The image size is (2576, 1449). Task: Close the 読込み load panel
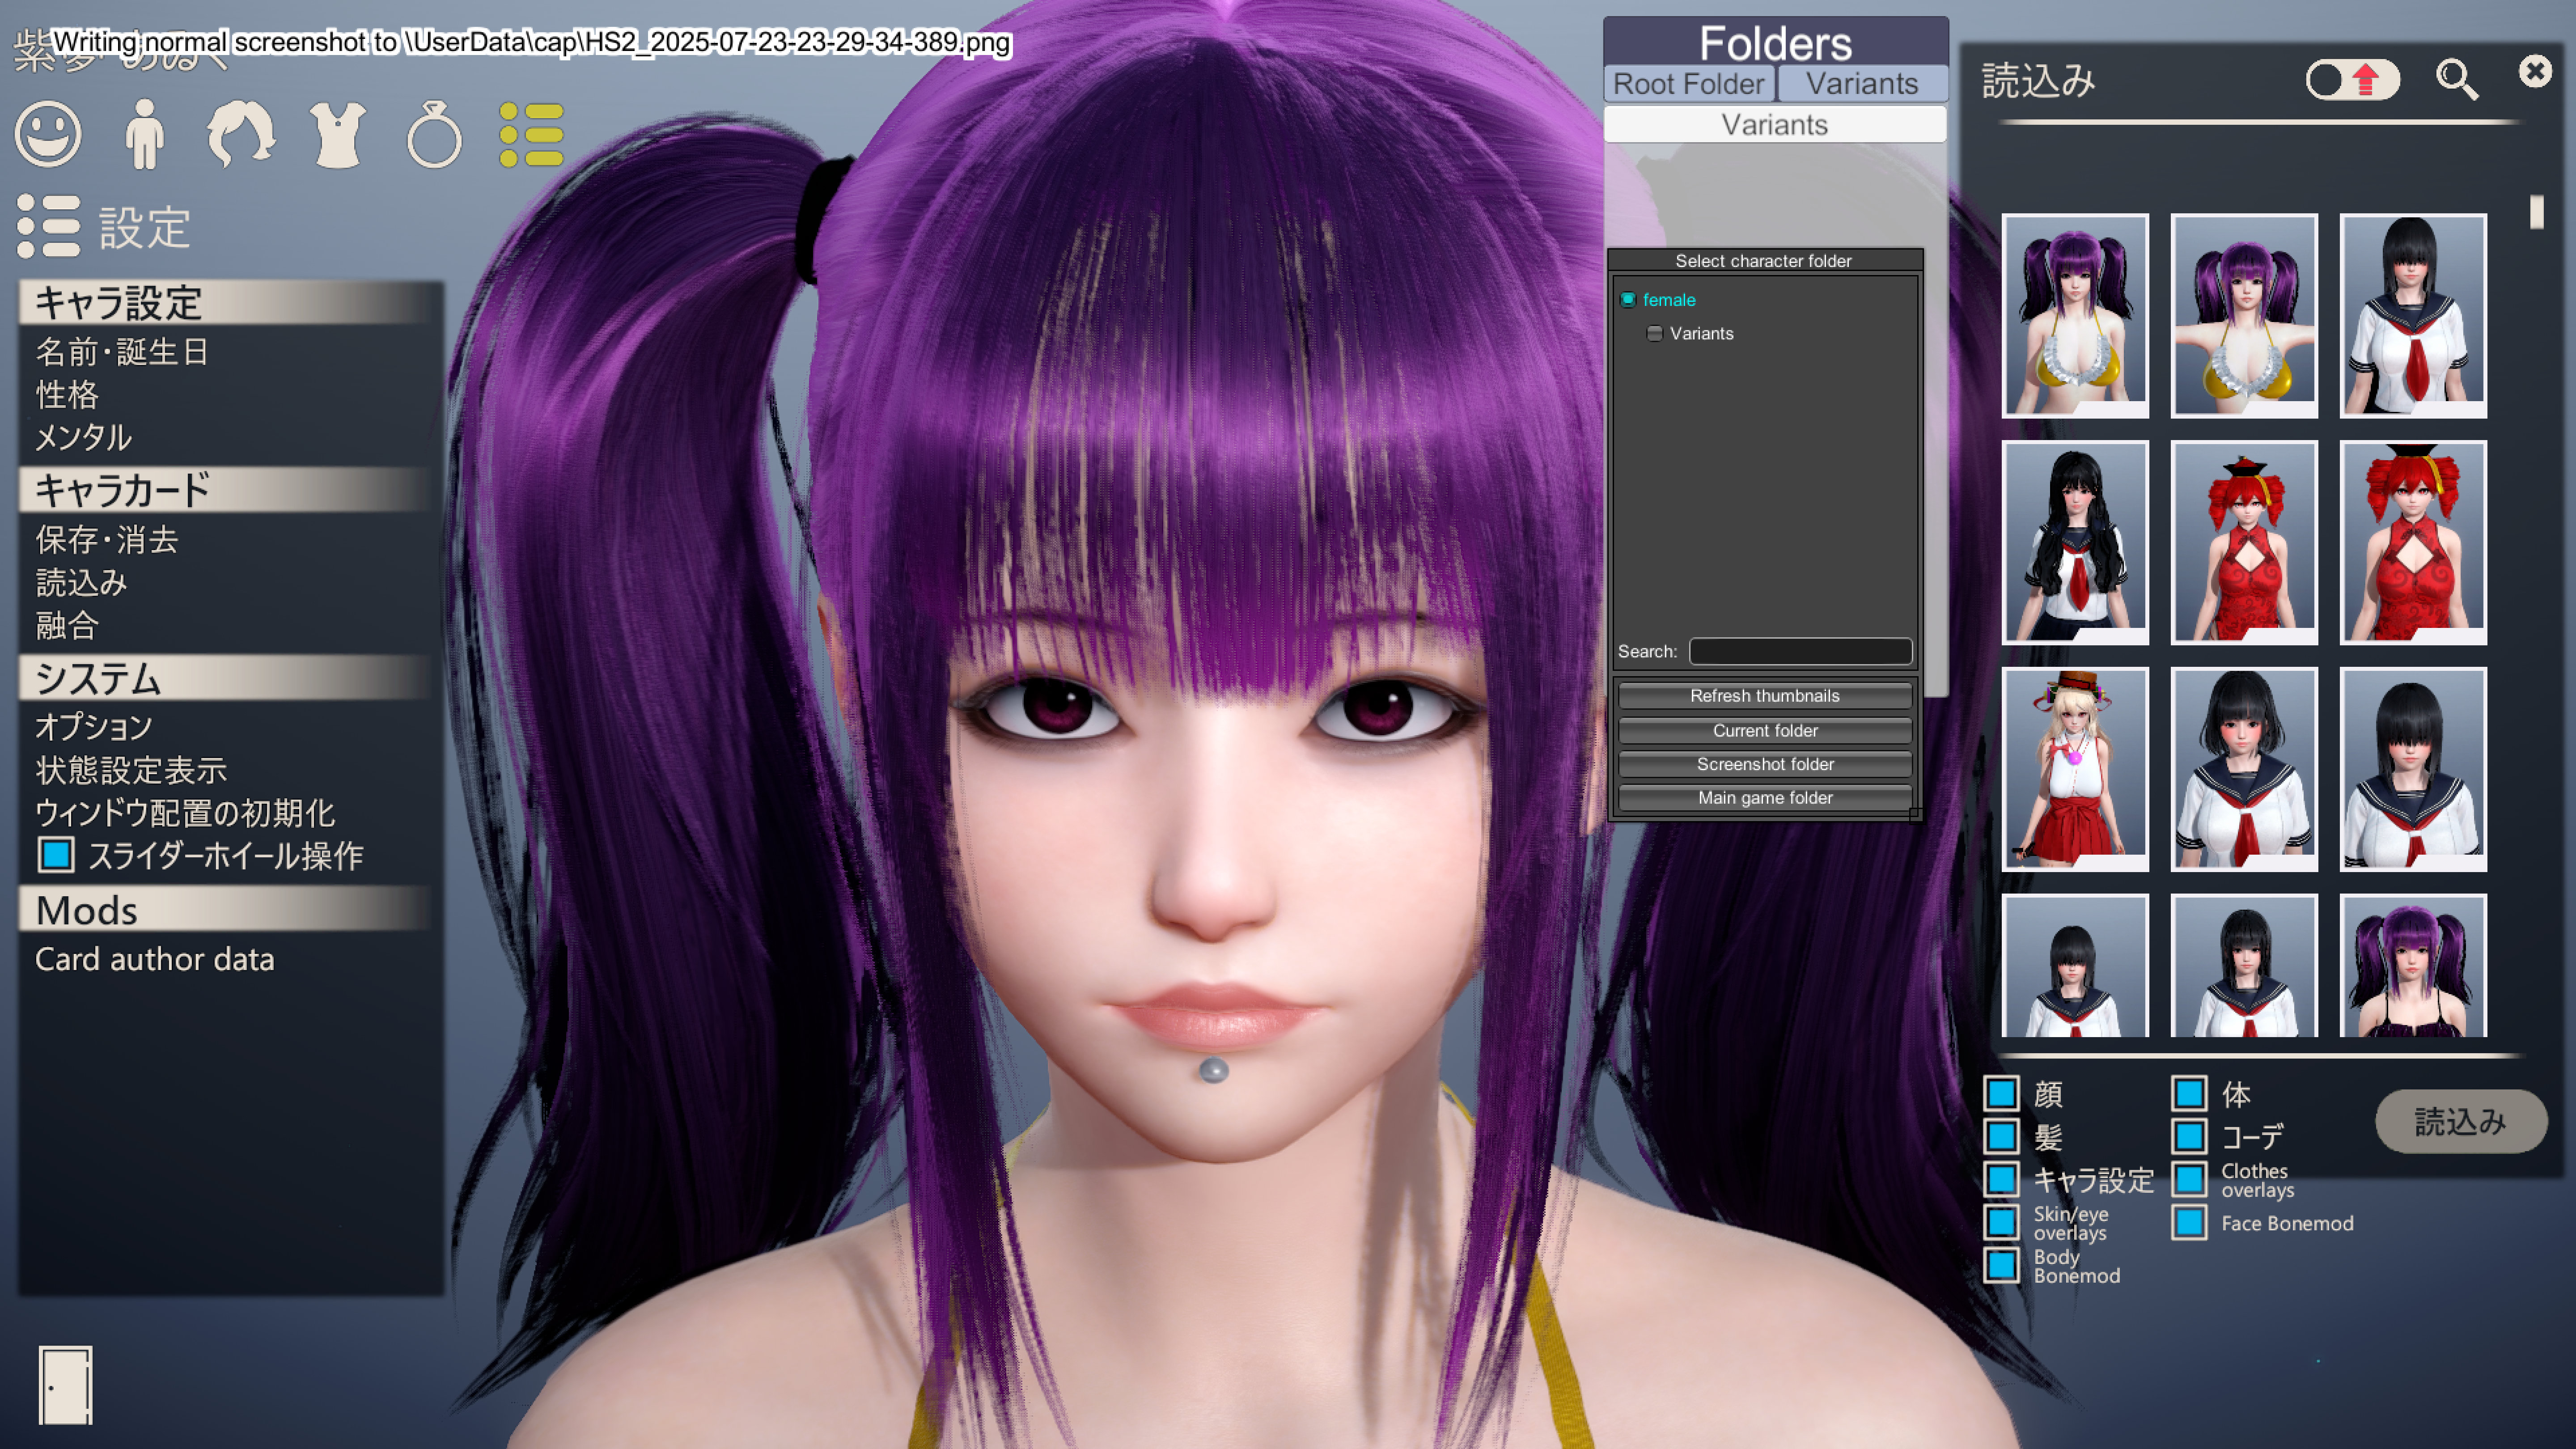point(2535,71)
